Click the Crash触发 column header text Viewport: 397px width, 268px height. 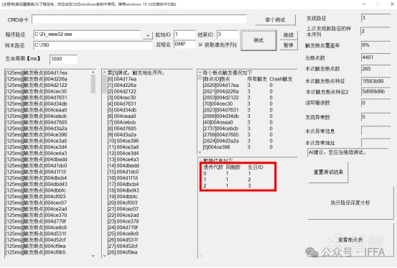tap(281, 79)
